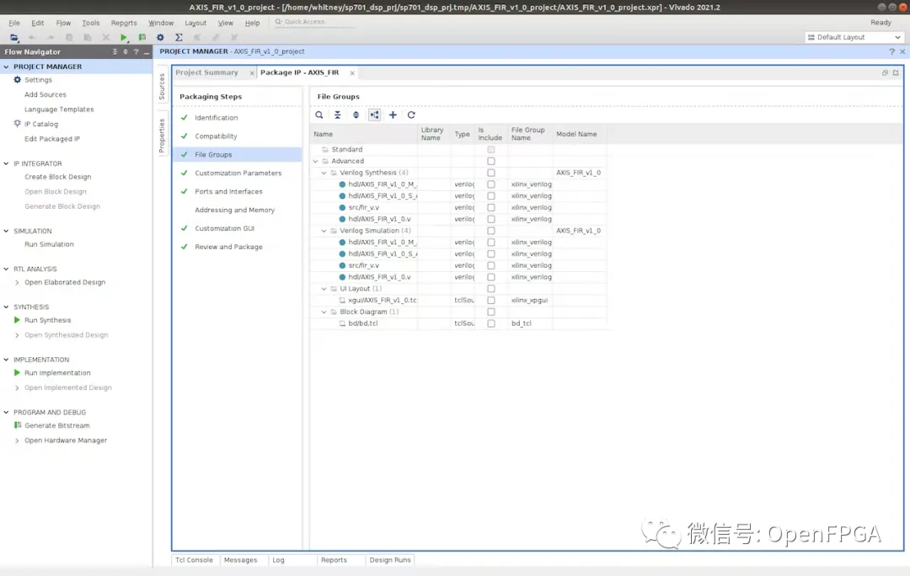Toggle Is Include checkbox for Verilog Synthesis
The width and height of the screenshot is (910, 576).
pos(491,173)
